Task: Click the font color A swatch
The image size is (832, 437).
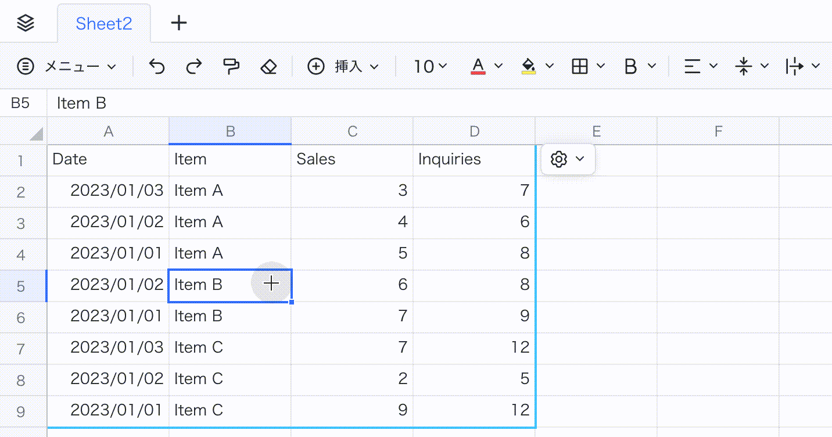Action: click(x=478, y=66)
